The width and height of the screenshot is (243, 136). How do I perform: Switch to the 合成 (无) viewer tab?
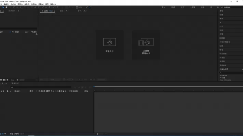click(48, 11)
